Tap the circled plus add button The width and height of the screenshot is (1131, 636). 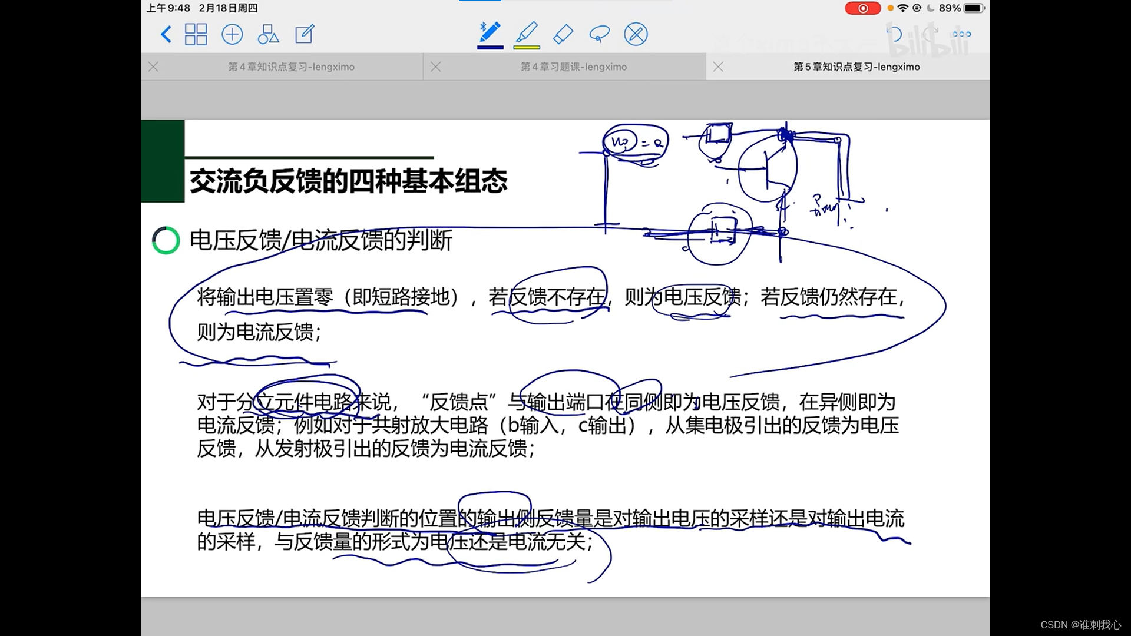(232, 34)
